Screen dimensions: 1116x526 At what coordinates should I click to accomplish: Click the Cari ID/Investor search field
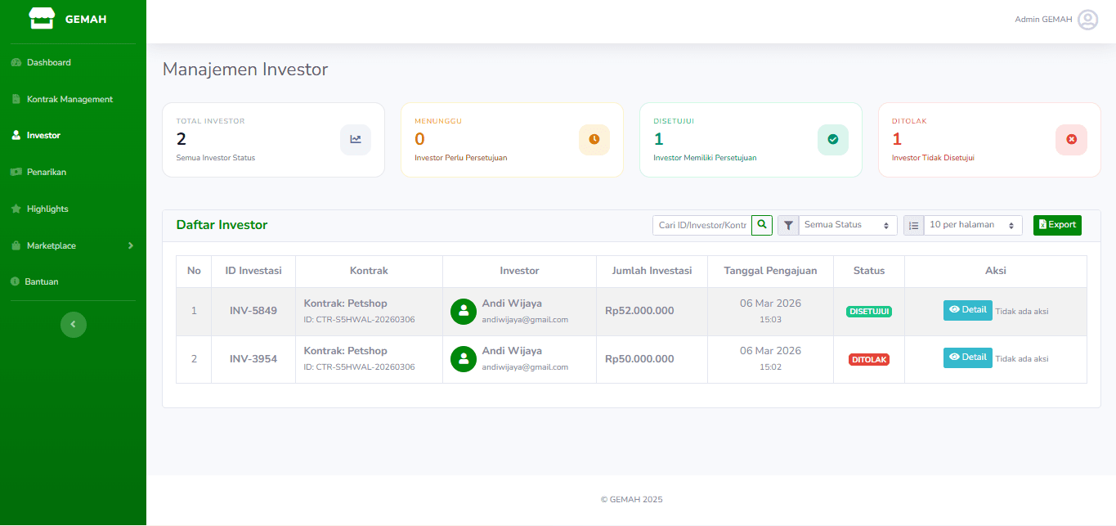pyautogui.click(x=701, y=225)
